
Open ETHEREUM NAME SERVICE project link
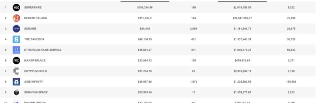tap(43, 50)
